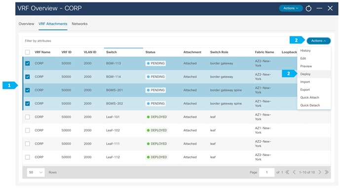Image resolution: width=343 pixels, height=190 pixels.
Task: Close the VRF Overview panel
Action: [x=330, y=8]
